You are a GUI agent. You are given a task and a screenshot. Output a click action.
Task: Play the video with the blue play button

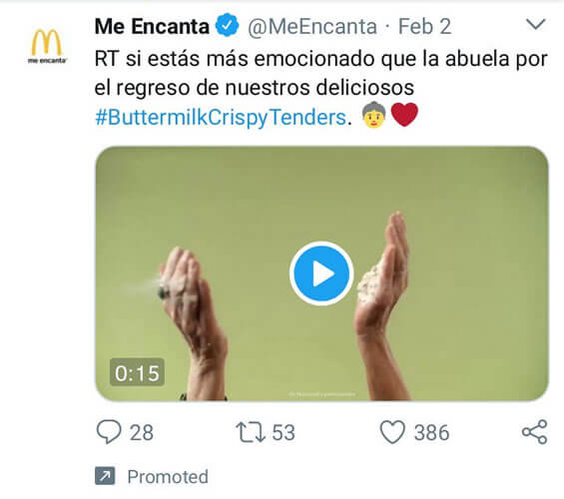click(321, 273)
